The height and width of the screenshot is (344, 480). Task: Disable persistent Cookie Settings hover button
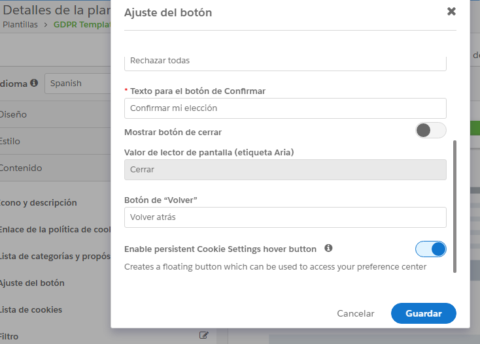[430, 249]
